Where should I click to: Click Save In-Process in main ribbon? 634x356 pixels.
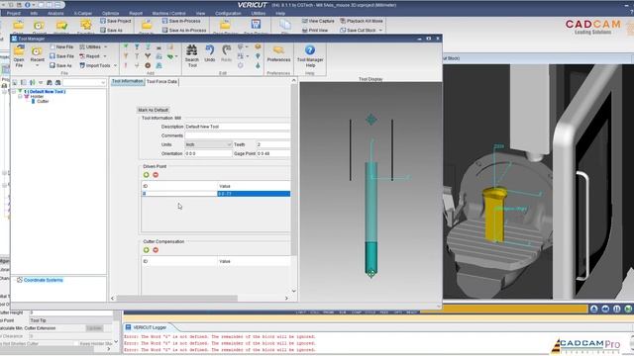(181, 21)
